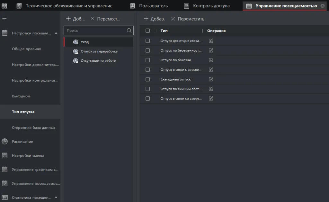The height and width of the screenshot is (202, 329).
Task: Collapse sidebar using the hamburger menu icon
Action: pos(4,19)
